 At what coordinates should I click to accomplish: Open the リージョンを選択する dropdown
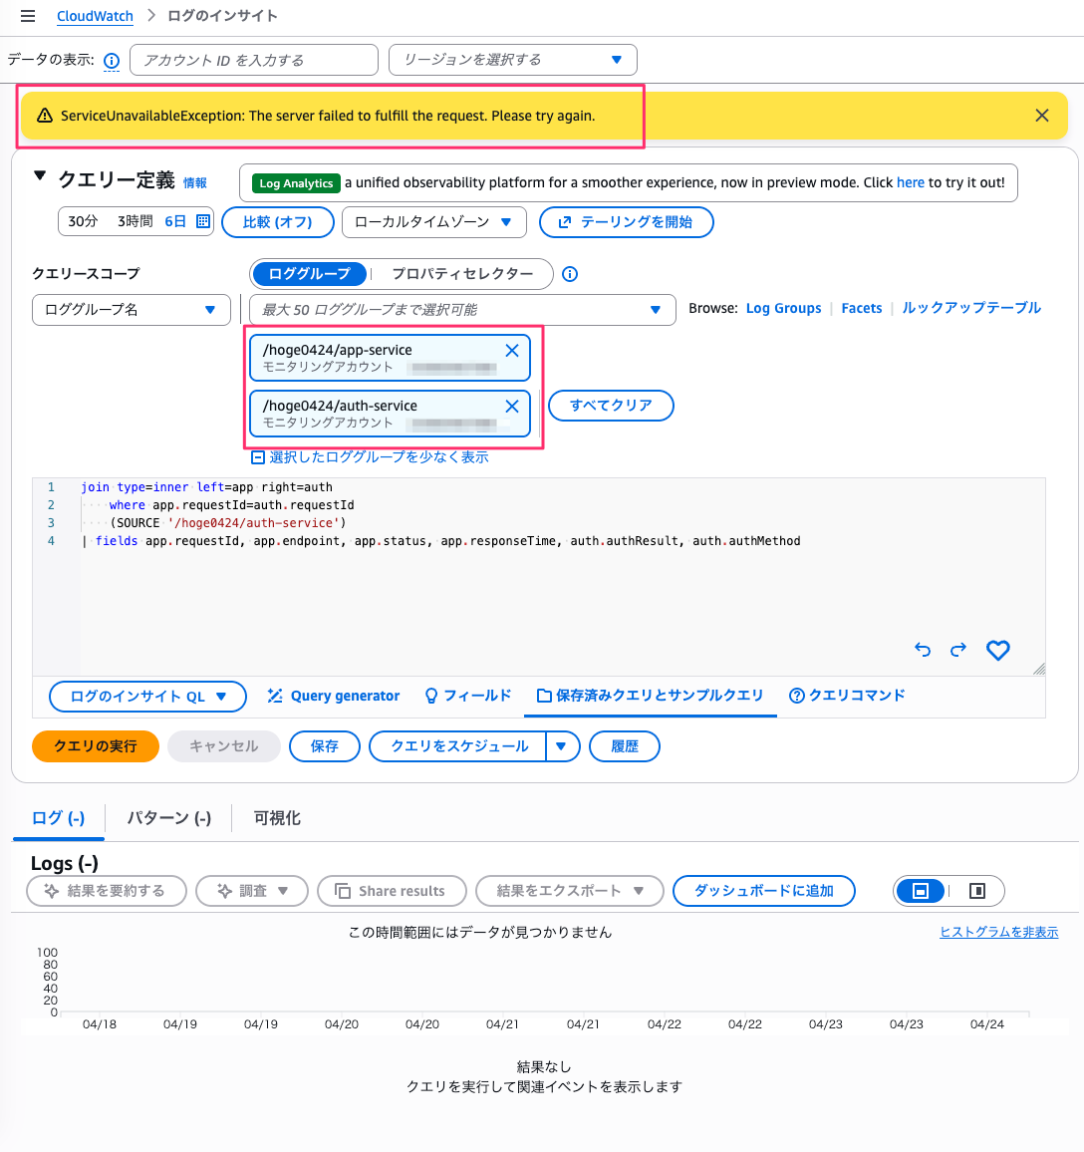coord(512,60)
